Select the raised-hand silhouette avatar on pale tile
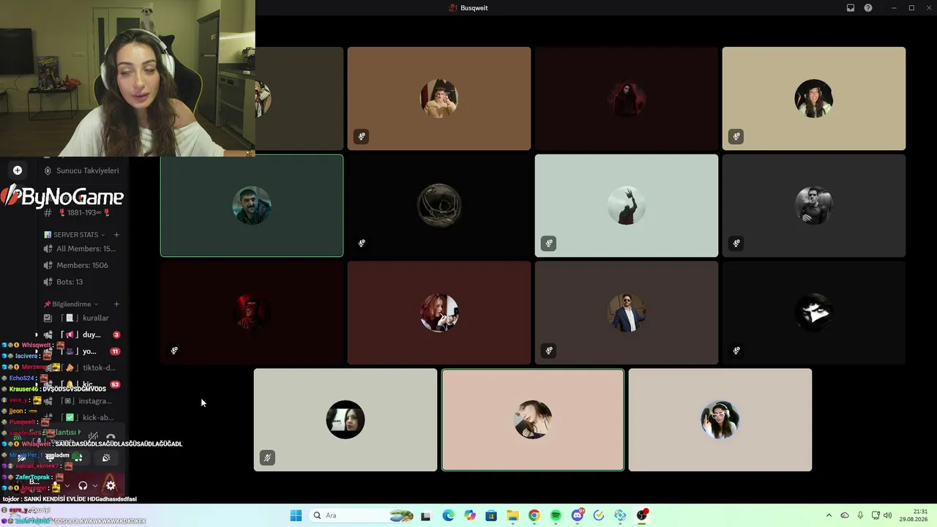Viewport: 937px width, 527px height. [627, 206]
